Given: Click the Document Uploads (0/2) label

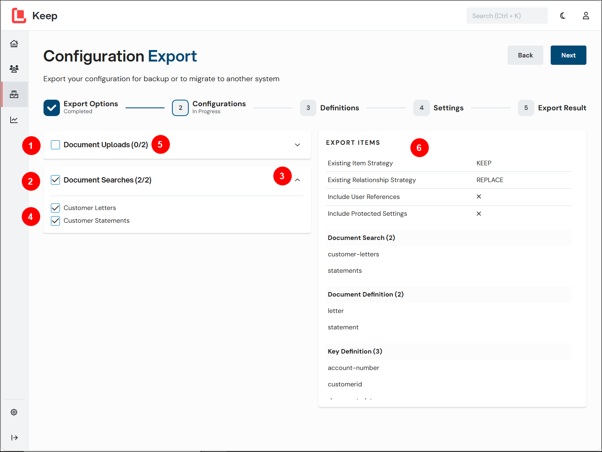Looking at the screenshot, I should pyautogui.click(x=106, y=145).
